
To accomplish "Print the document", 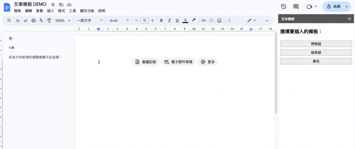I will coord(34,20).
